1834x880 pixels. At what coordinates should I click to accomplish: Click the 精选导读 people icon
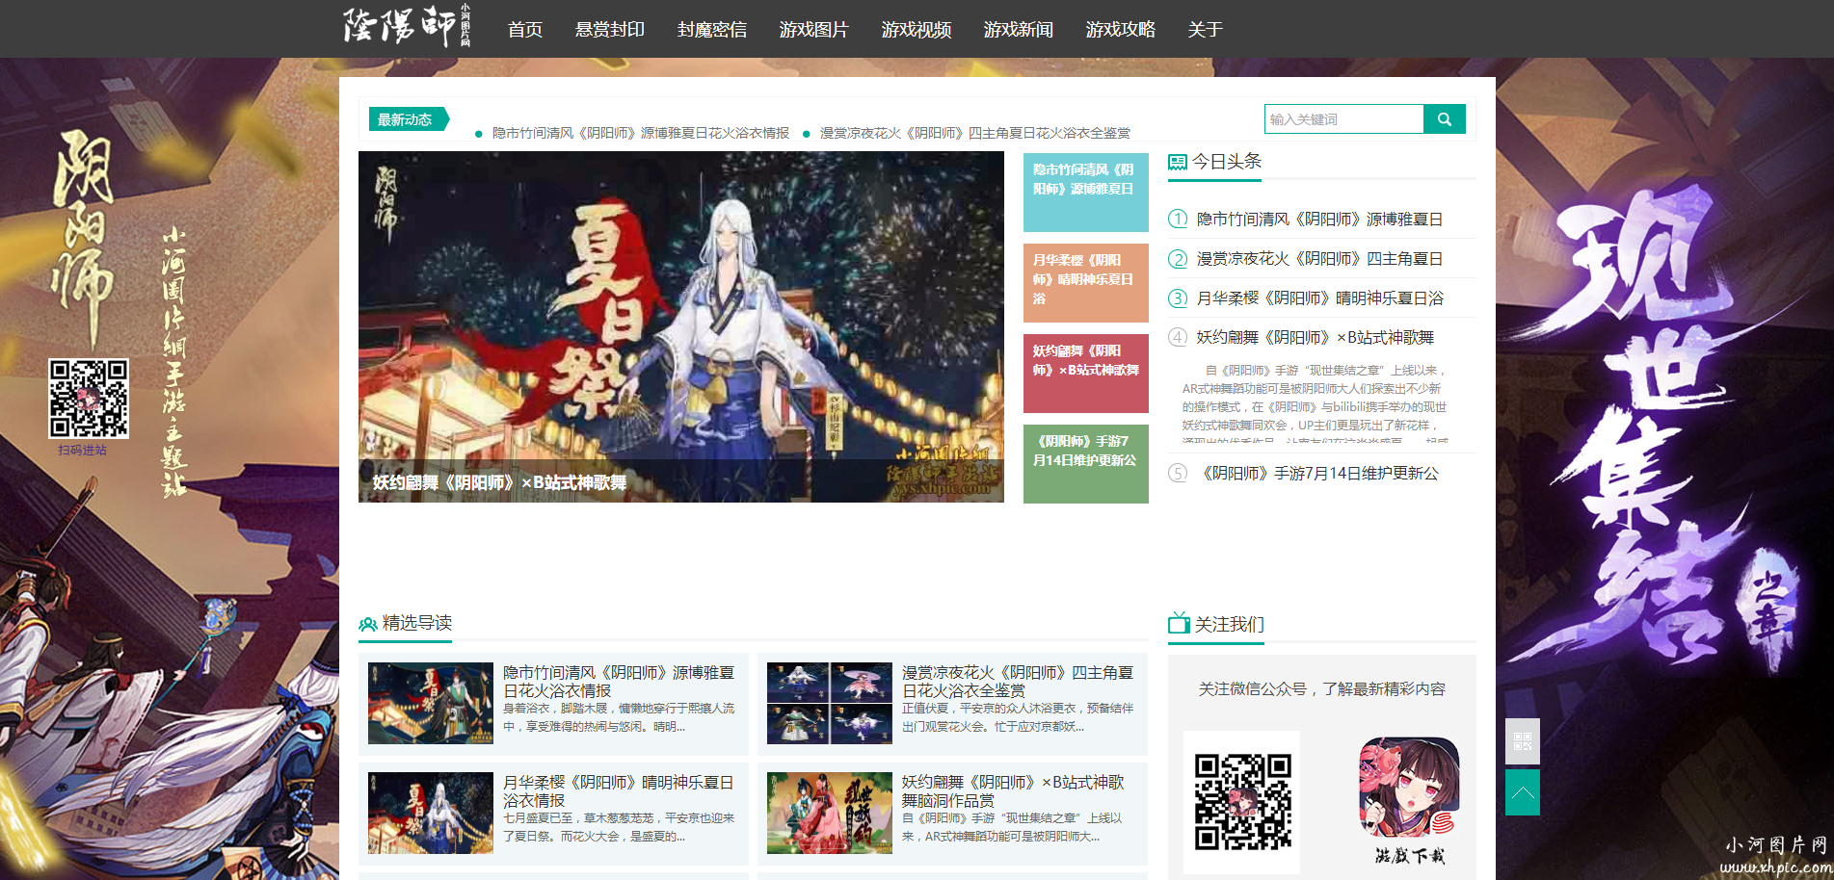(x=367, y=624)
